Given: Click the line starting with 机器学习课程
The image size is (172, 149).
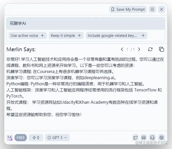Looking at the screenshot, I should click(x=60, y=72).
